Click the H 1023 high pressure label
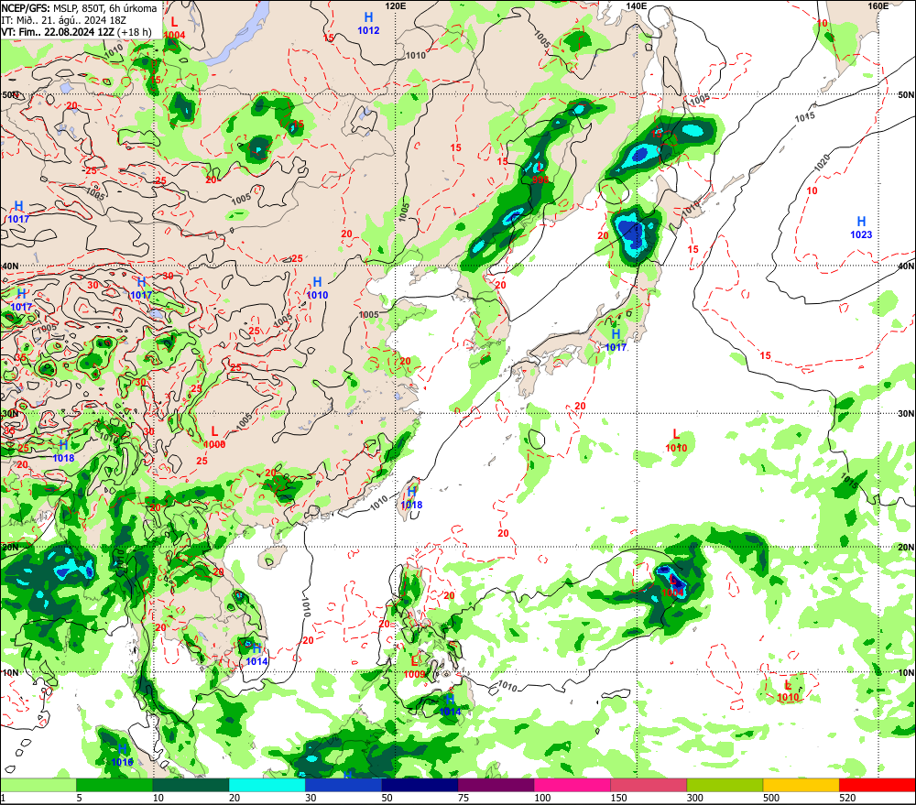This screenshot has width=916, height=805. [x=861, y=228]
